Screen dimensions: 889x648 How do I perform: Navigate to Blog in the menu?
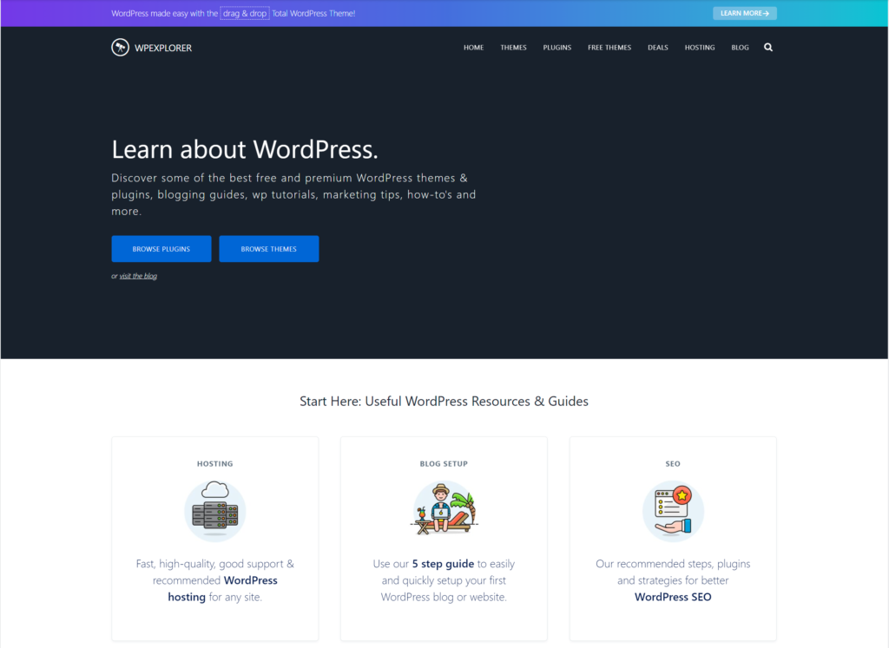click(740, 48)
